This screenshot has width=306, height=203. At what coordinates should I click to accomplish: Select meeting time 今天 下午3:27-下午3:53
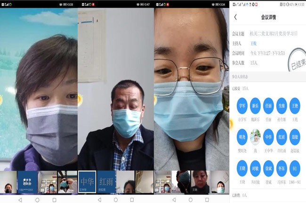click(267, 53)
